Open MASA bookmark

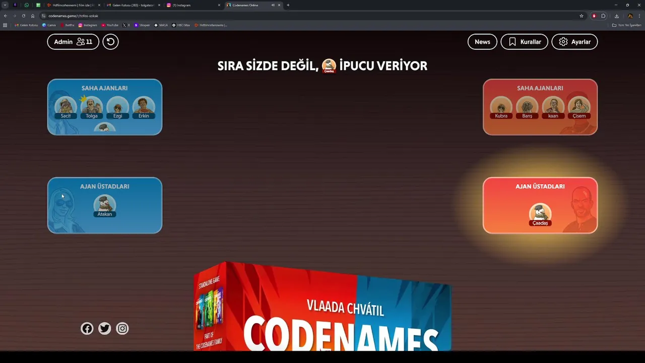click(161, 25)
